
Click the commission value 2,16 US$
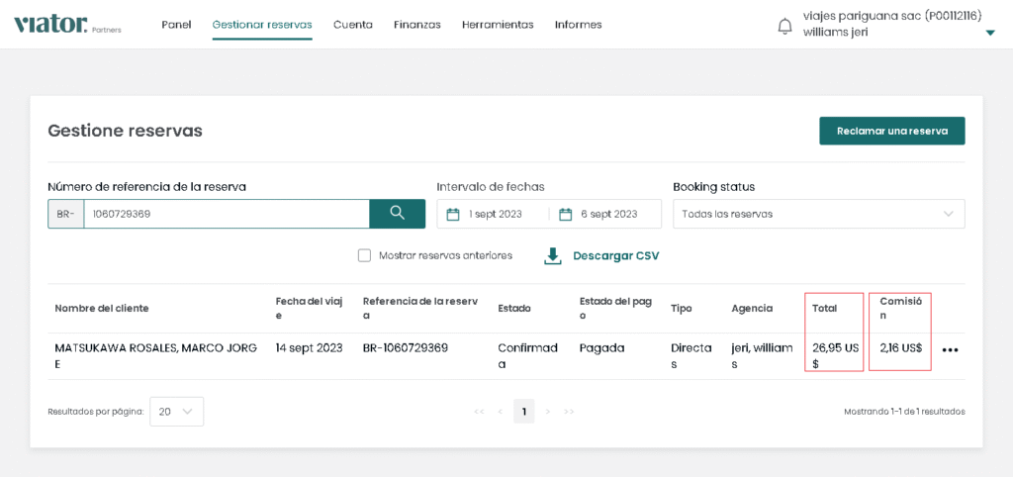click(900, 347)
